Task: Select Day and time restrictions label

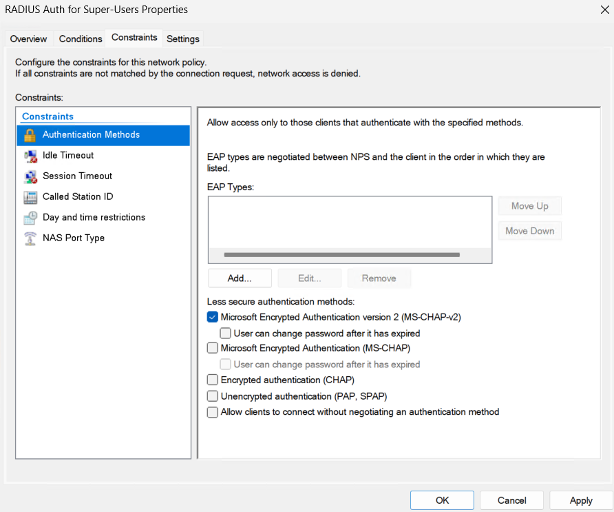Action: (x=94, y=217)
